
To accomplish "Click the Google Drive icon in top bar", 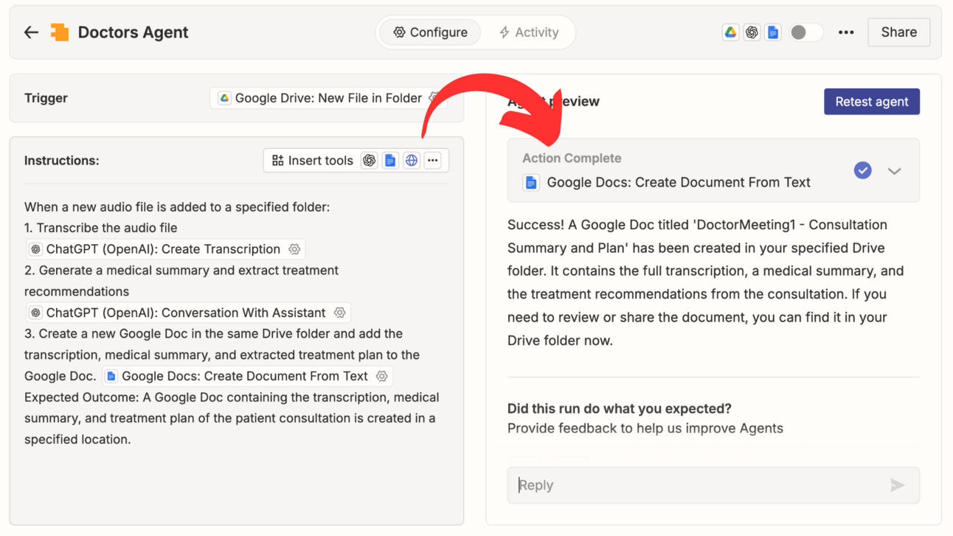I will point(730,32).
